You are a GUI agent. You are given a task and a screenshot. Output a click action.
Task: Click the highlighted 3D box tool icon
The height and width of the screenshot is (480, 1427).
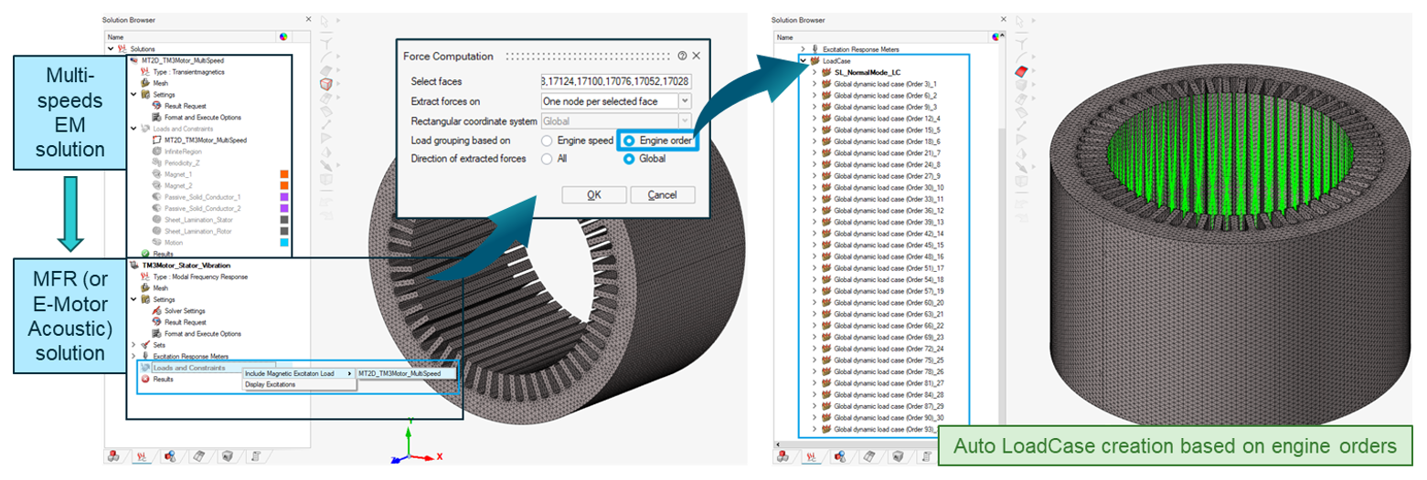coord(325,84)
